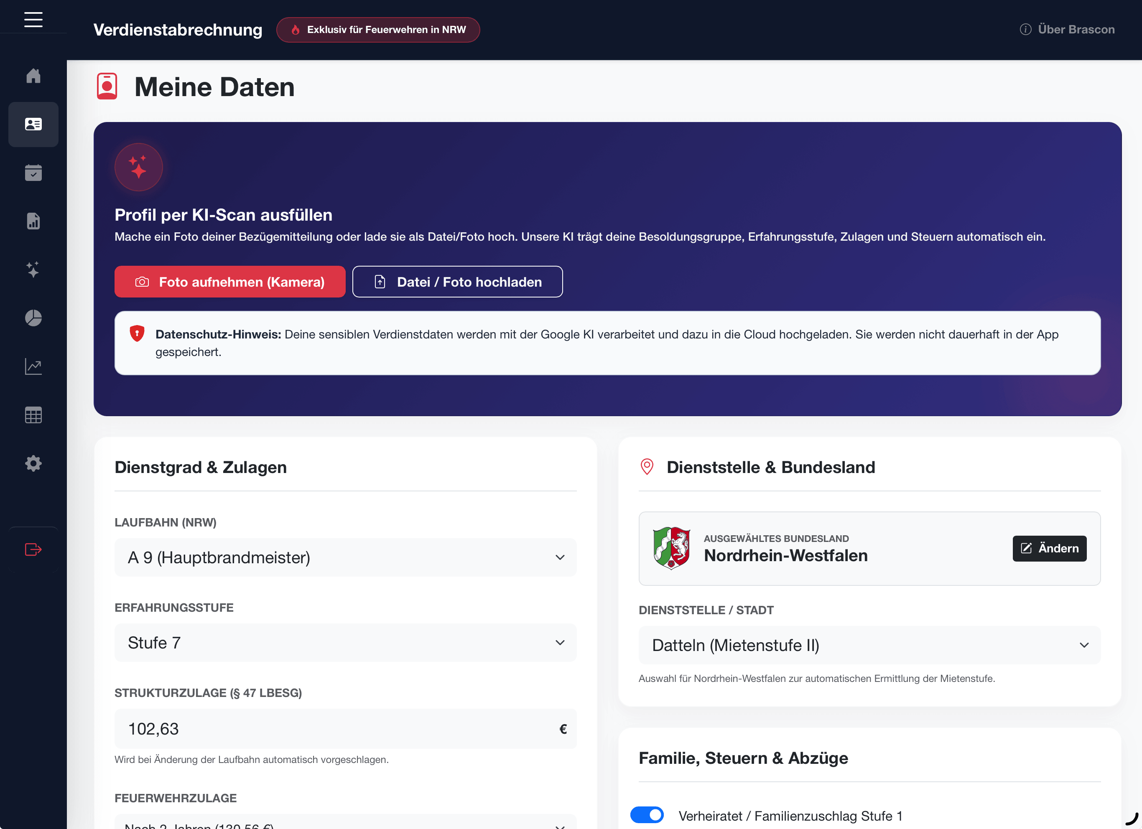Click the Ändern button for Bundesland
This screenshot has height=829, width=1142.
tap(1049, 548)
